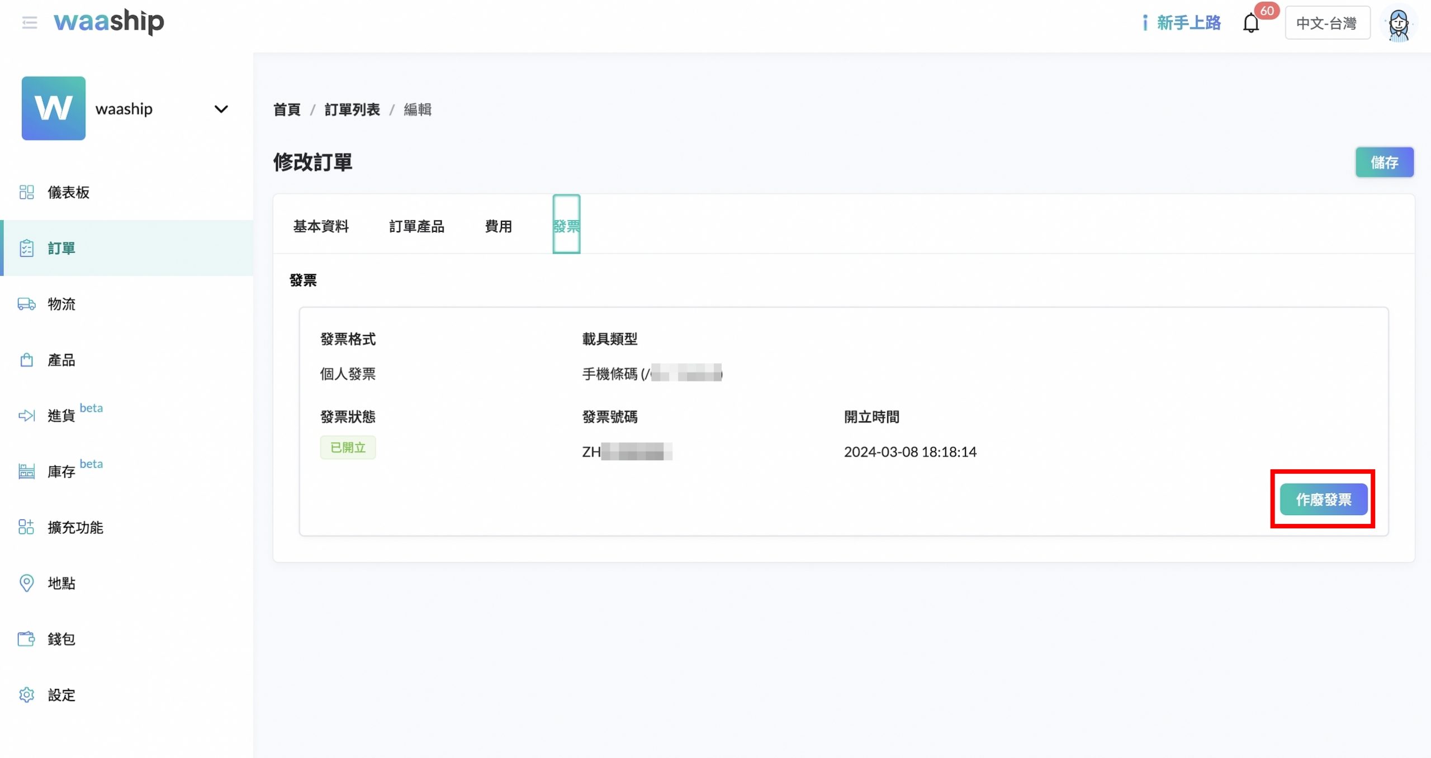The image size is (1431, 758).
Task: Expand the waaship store dropdown chevron
Action: pos(221,109)
